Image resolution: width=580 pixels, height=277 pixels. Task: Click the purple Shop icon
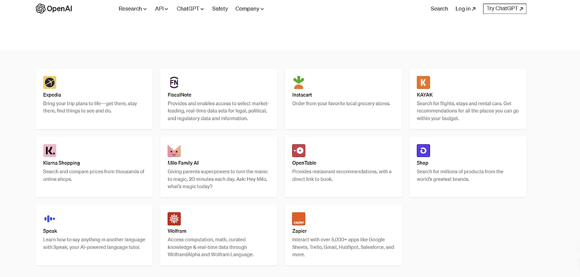pos(423,151)
